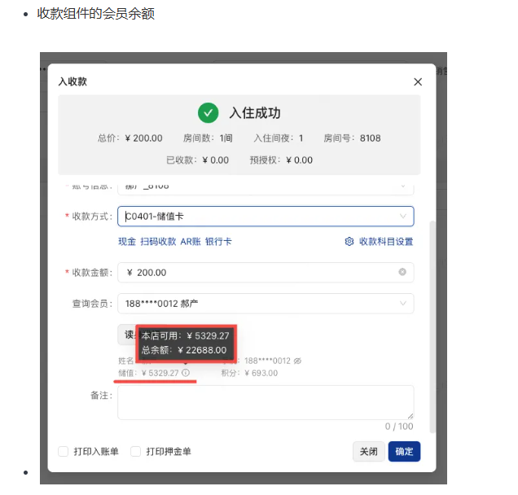Viewport: 518px width, 495px height.
Task: Select the 现金 quick payment option
Action: 127,242
